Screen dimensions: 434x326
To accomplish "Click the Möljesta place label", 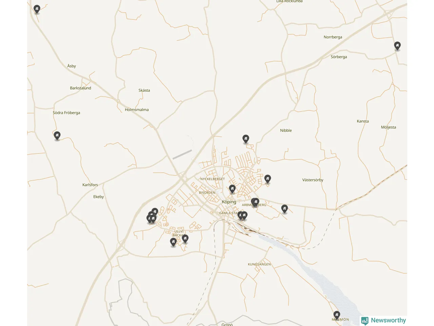I will [x=389, y=127].
